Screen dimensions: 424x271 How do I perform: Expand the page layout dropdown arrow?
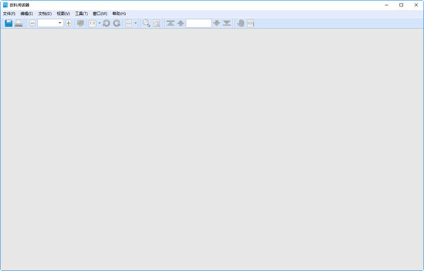136,23
